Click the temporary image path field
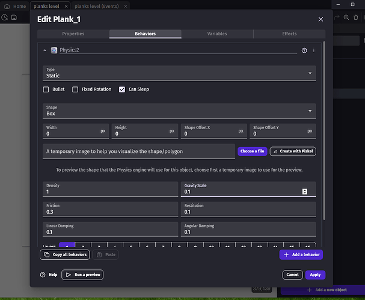Screen dimensions: 365x300 tap(139, 151)
